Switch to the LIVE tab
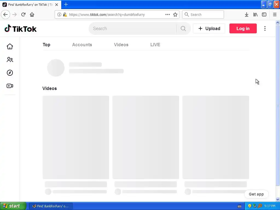 (155, 45)
